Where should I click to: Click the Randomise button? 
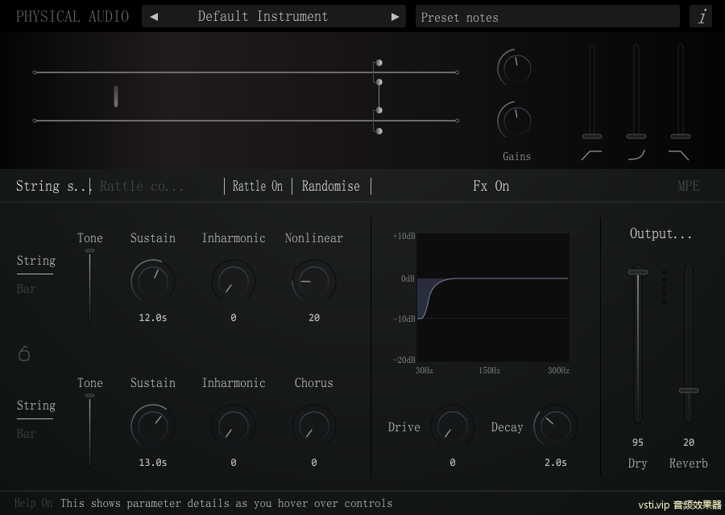coord(330,186)
